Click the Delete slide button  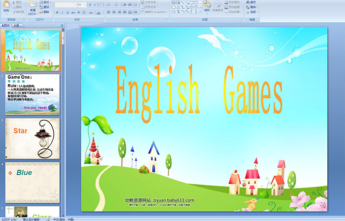(44, 12)
